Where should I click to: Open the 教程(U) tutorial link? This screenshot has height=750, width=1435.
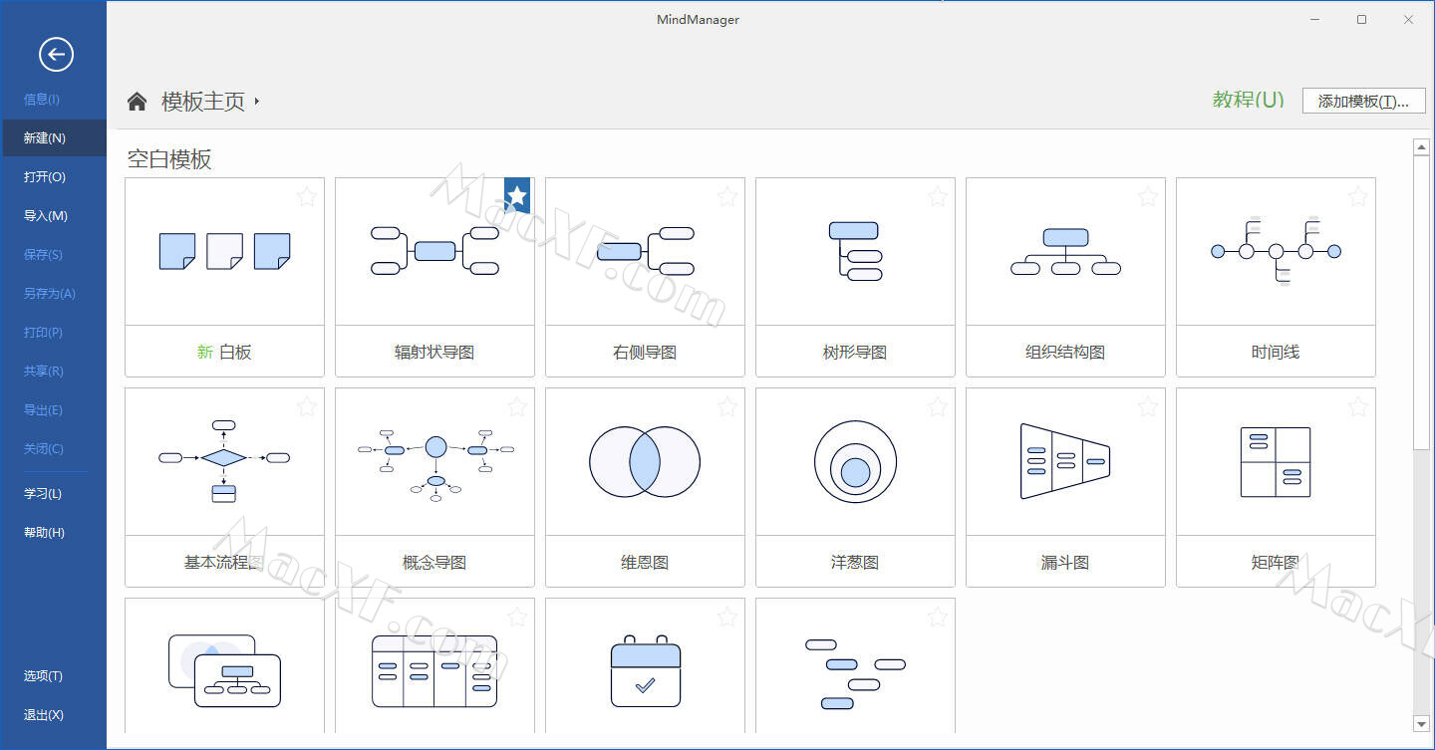[x=1248, y=100]
